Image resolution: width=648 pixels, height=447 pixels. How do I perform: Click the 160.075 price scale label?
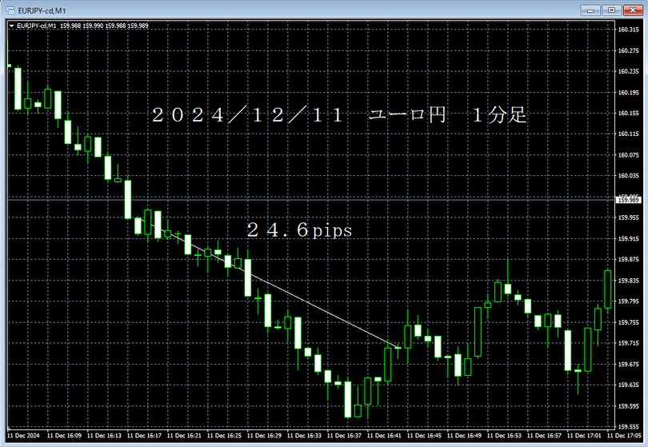pyautogui.click(x=628, y=155)
